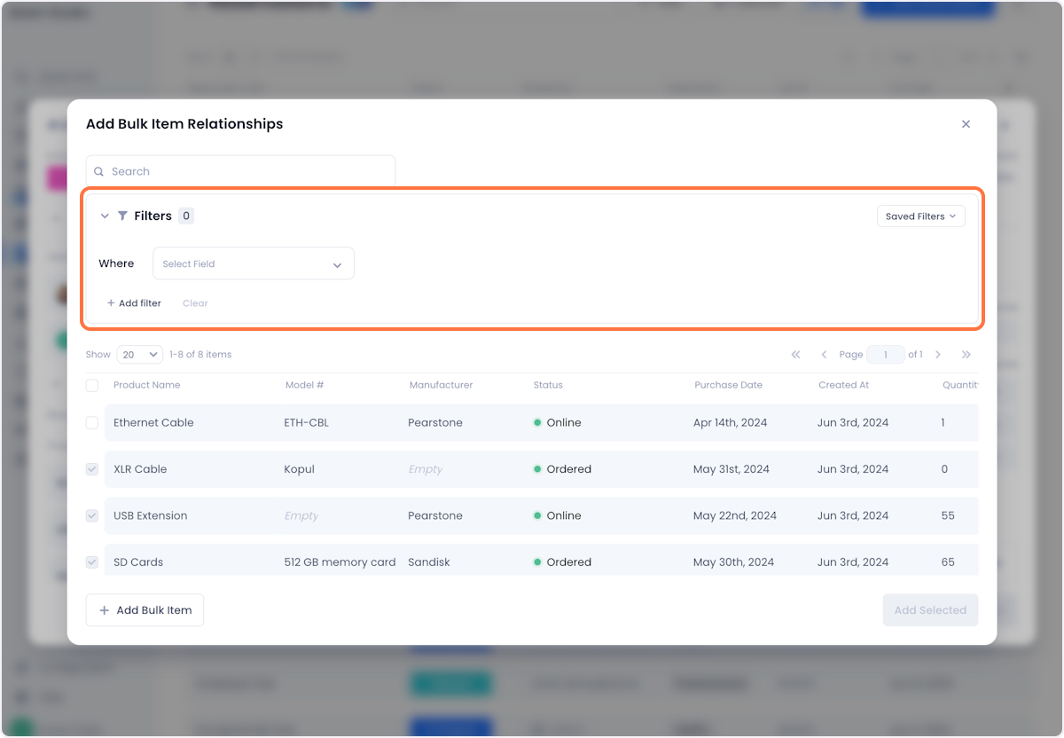Image resolution: width=1064 pixels, height=738 pixels.
Task: Click the USB Extension product name
Action: pyautogui.click(x=150, y=515)
